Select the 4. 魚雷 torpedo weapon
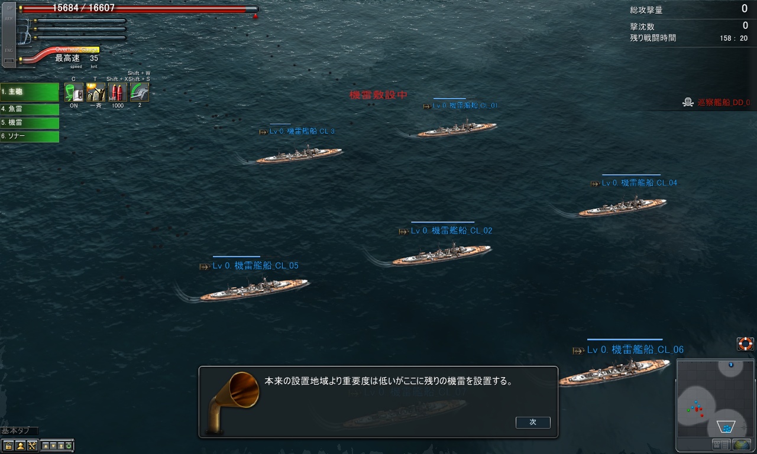The width and height of the screenshot is (757, 454). click(30, 109)
